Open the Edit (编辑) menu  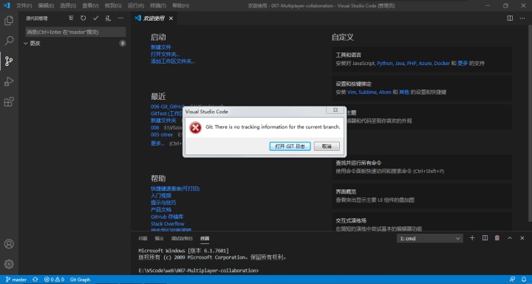[46, 6]
